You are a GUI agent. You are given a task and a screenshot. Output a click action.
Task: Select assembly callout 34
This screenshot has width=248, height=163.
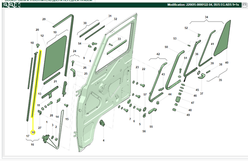pos(206,17)
